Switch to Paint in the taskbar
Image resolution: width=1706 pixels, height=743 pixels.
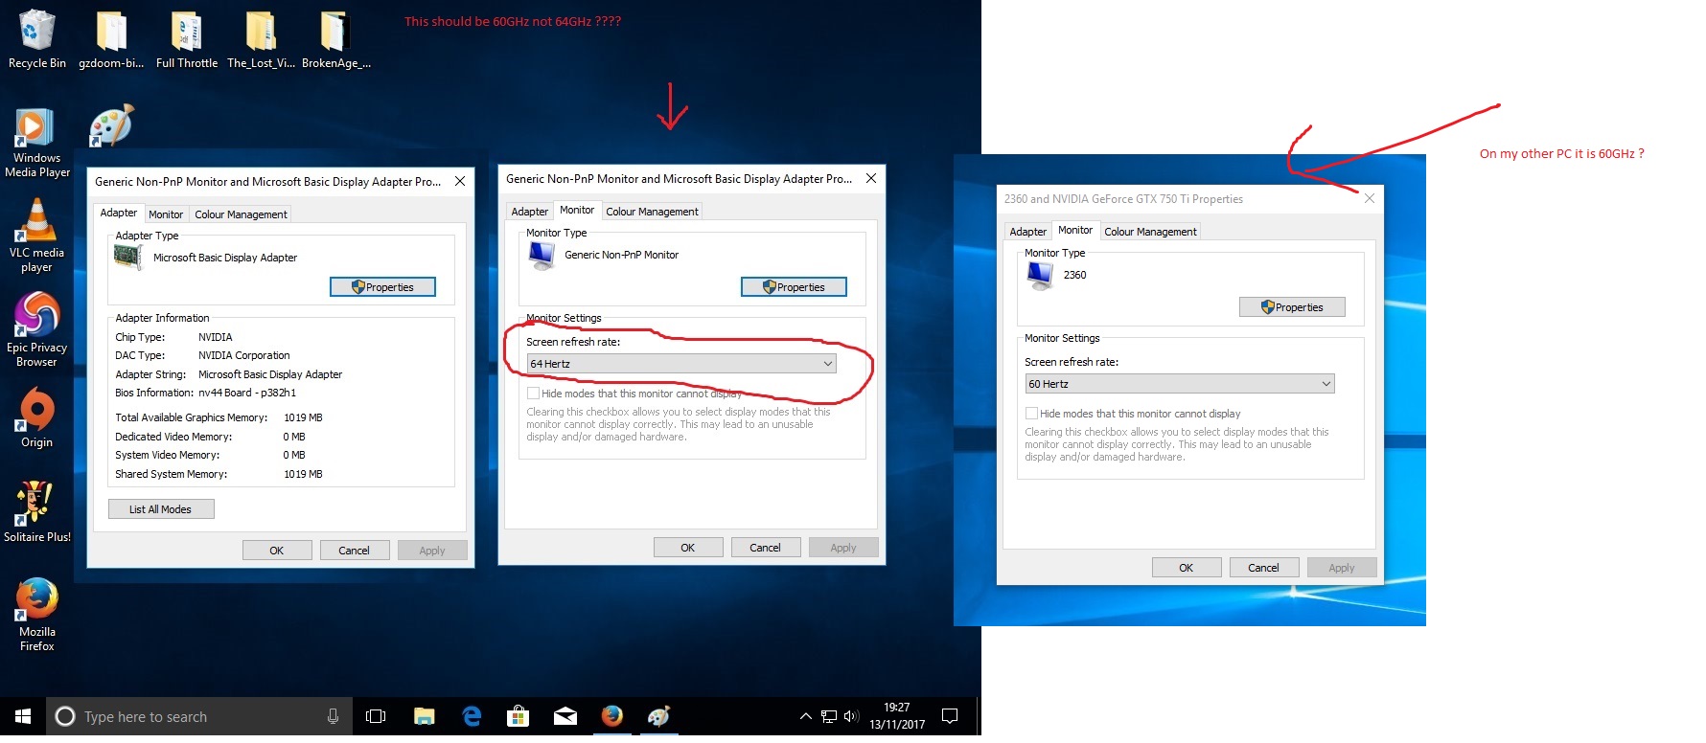[658, 716]
